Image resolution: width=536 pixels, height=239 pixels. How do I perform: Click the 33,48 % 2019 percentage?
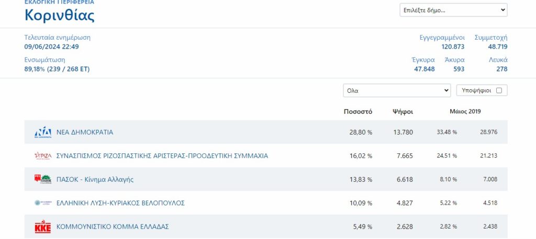point(447,133)
